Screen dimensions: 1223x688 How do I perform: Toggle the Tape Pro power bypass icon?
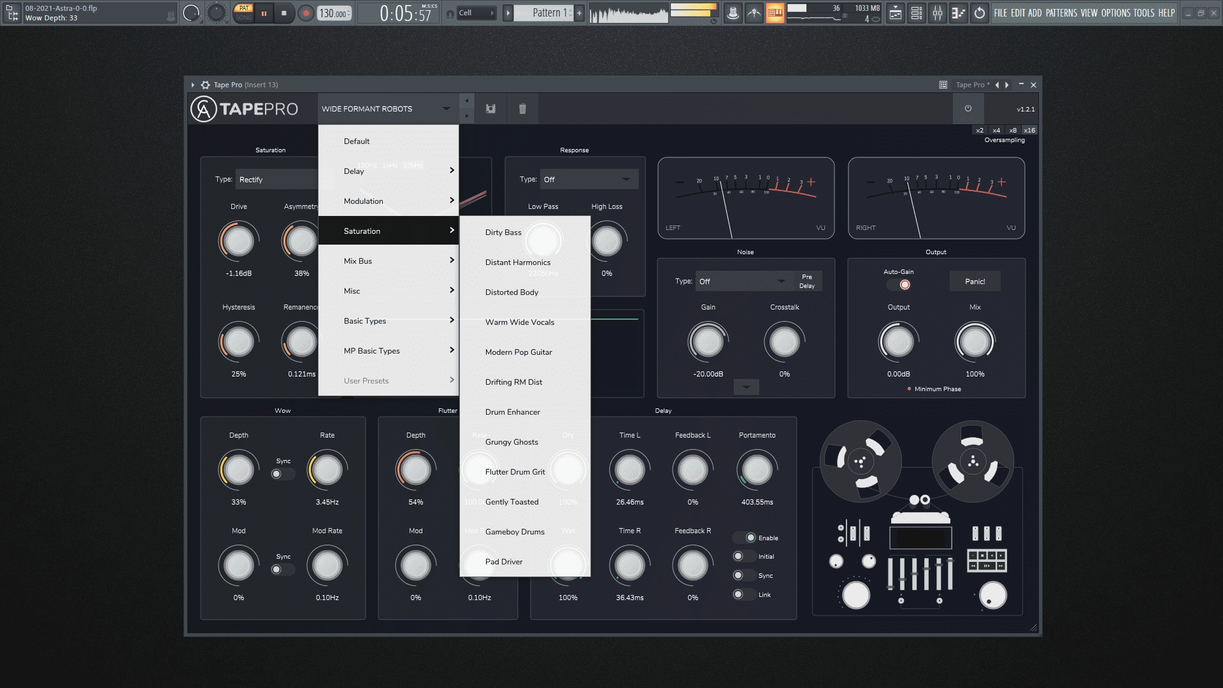(x=968, y=108)
